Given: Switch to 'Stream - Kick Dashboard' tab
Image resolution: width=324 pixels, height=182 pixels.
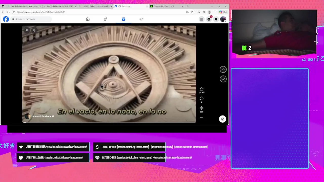Looking at the screenshot, I should [167, 6].
